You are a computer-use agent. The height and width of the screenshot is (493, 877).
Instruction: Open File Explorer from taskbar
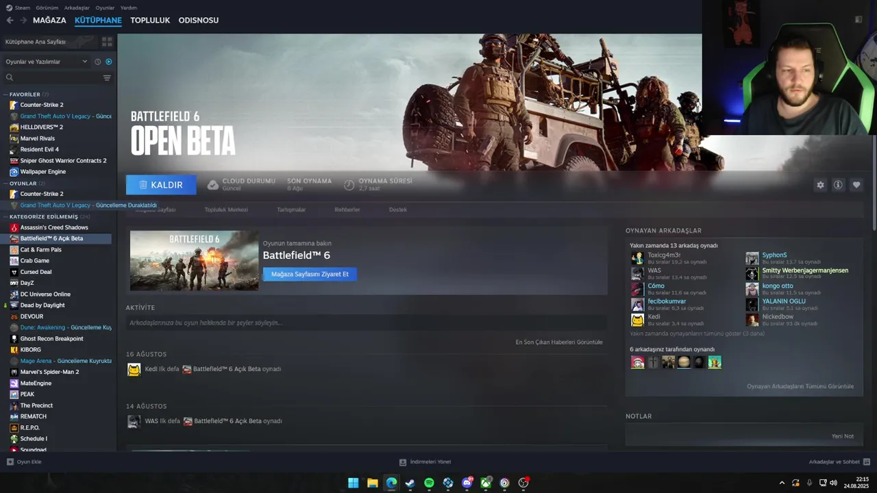[x=372, y=483]
